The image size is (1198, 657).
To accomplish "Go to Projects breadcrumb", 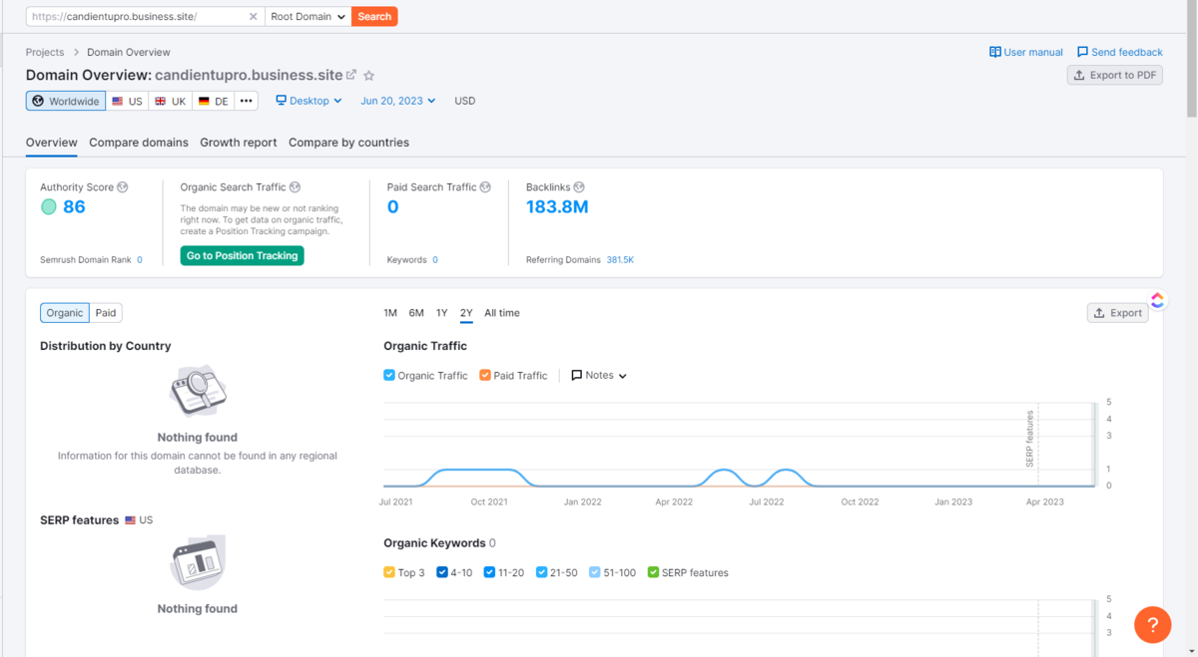I will (x=45, y=52).
